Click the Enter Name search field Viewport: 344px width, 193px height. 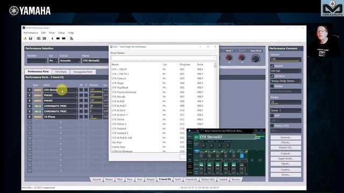163,58
